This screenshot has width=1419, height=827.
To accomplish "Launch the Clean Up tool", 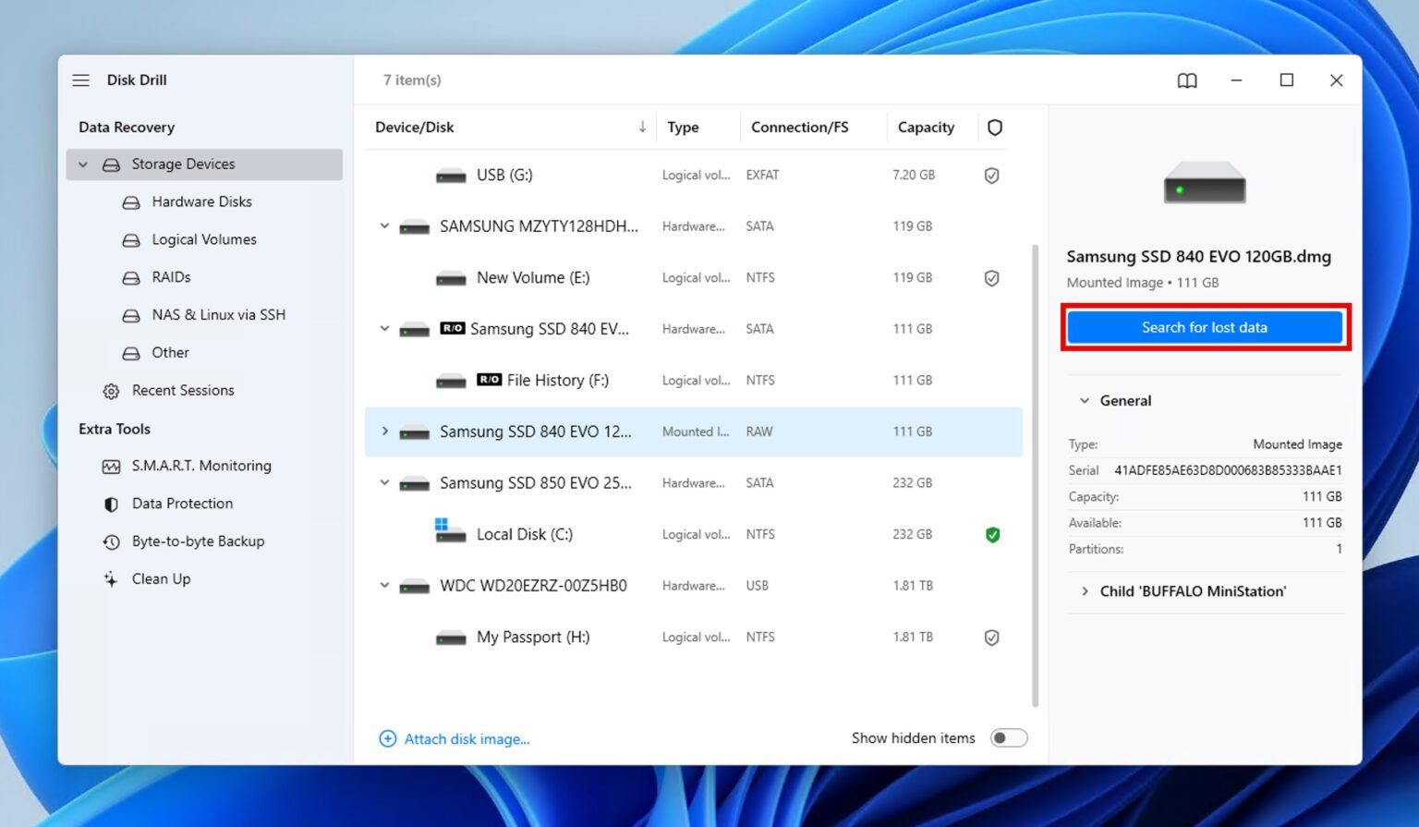I will 161,578.
